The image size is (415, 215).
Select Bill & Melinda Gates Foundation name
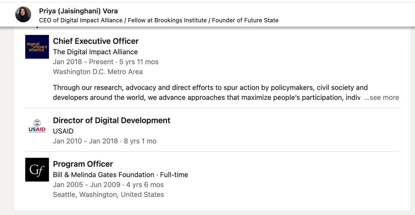click(x=103, y=175)
